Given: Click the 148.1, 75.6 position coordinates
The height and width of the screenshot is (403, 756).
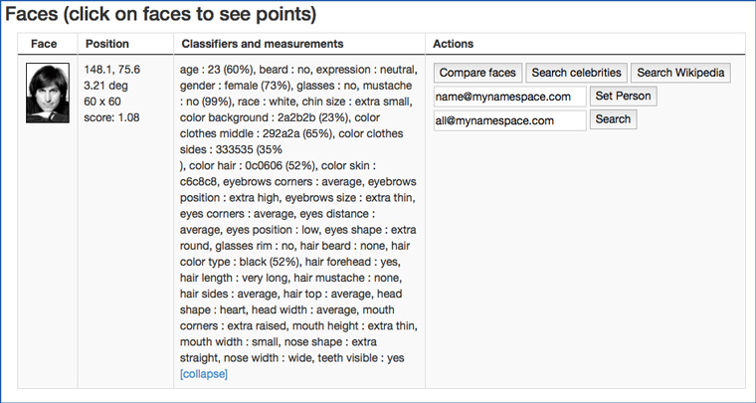Looking at the screenshot, I should coord(113,71).
